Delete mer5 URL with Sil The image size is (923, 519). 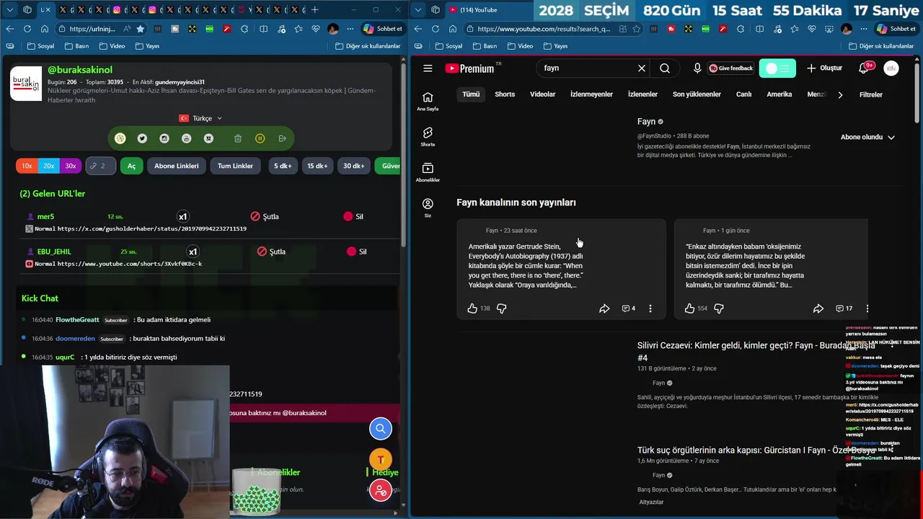tap(353, 216)
